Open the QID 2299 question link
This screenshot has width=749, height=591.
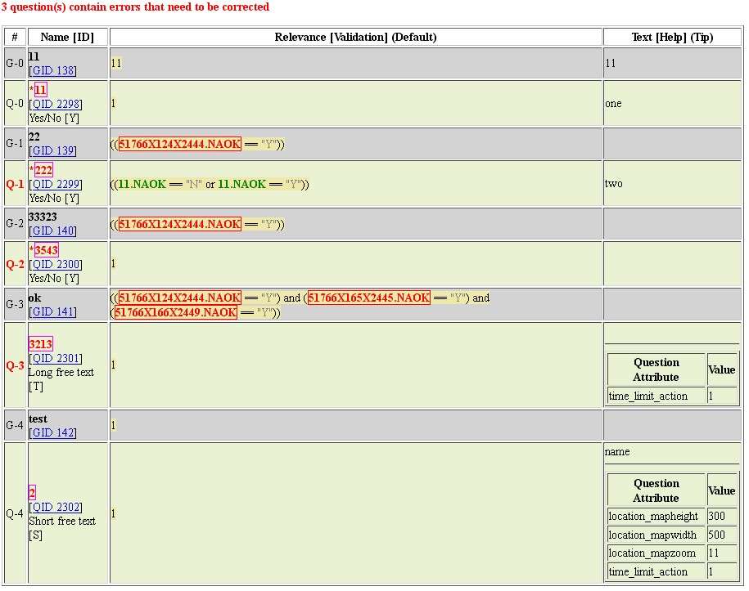[56, 185]
